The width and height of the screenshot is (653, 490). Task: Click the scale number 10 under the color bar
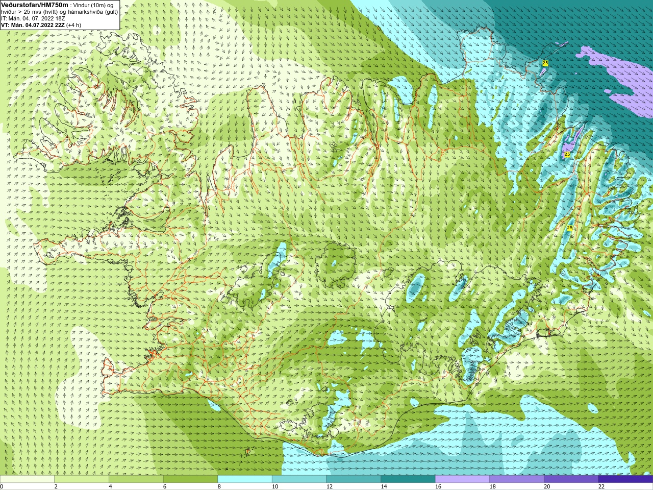click(x=275, y=486)
